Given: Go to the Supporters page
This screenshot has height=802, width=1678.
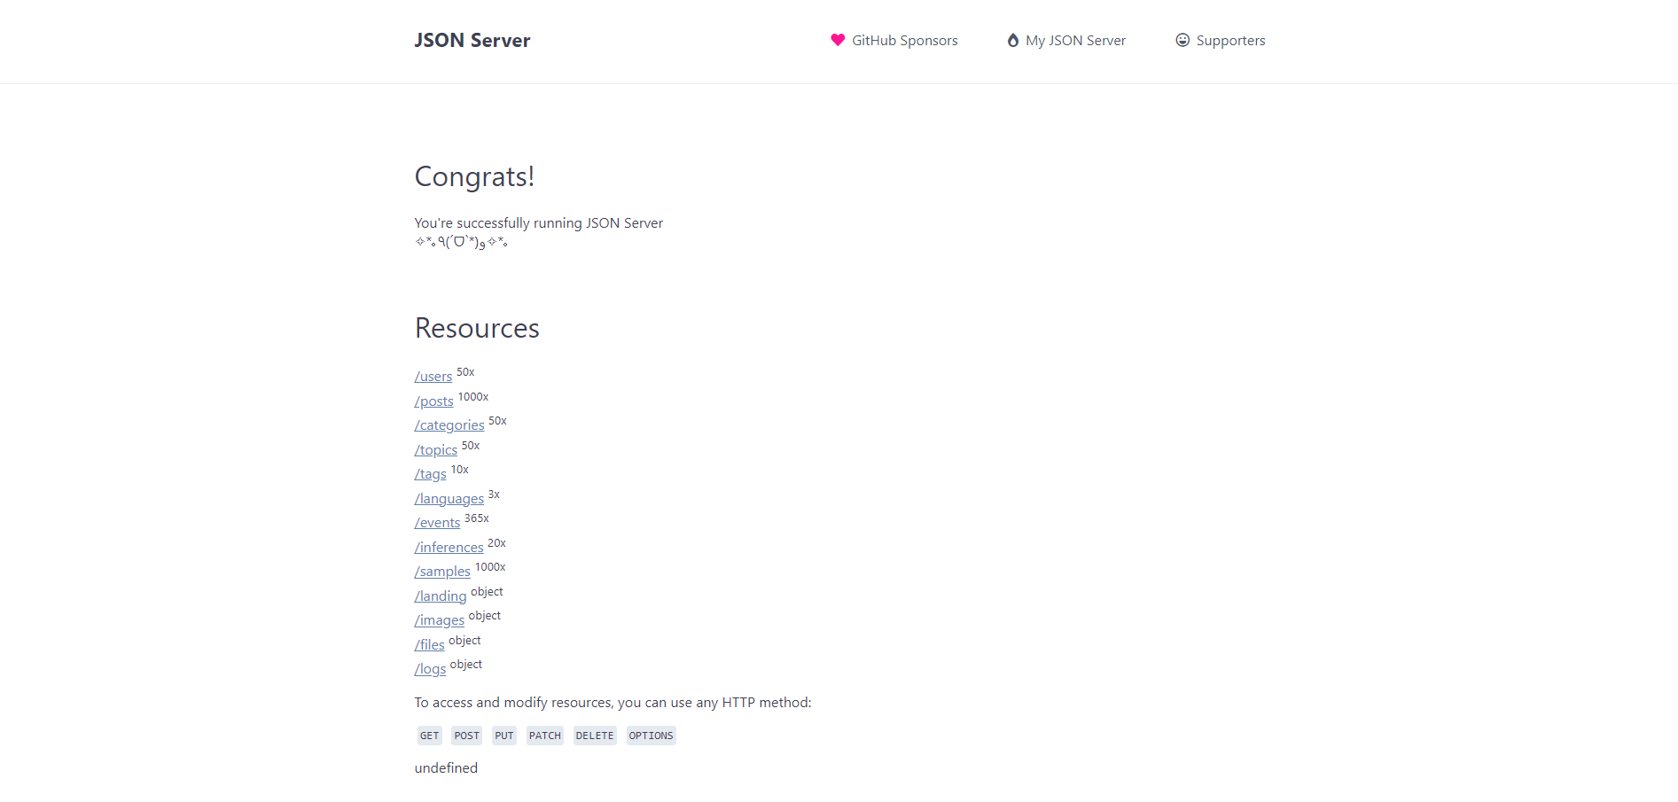Looking at the screenshot, I should [x=1221, y=40].
